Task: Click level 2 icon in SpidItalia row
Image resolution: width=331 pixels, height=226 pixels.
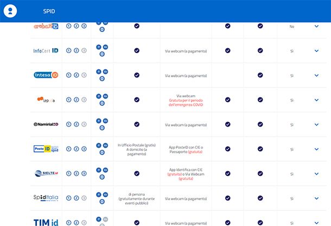Action: (77, 198)
